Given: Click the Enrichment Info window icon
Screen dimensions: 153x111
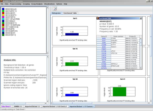Looking at the screenshot, I should pos(98,18).
